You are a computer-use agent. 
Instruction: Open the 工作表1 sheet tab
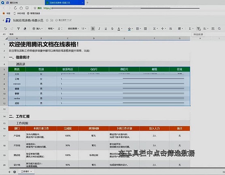pyautogui.click(x=26, y=172)
